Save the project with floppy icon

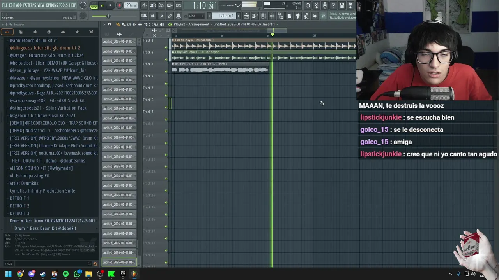pos(342,5)
